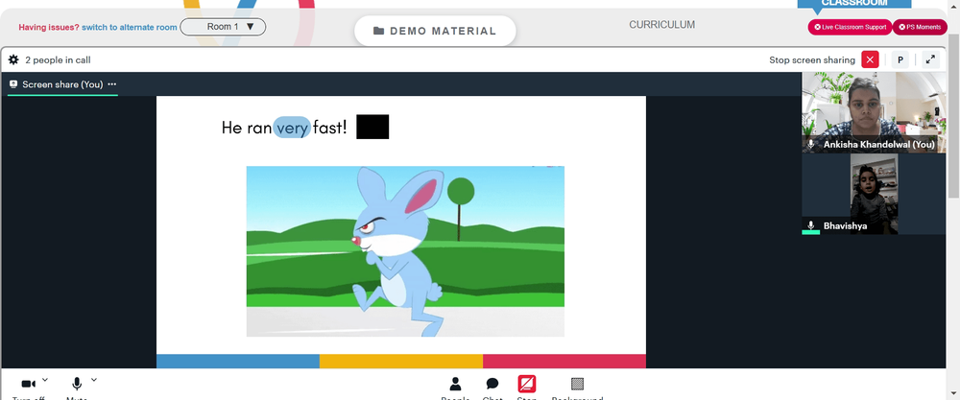
Task: Click Having issues? text
Action: (x=49, y=27)
